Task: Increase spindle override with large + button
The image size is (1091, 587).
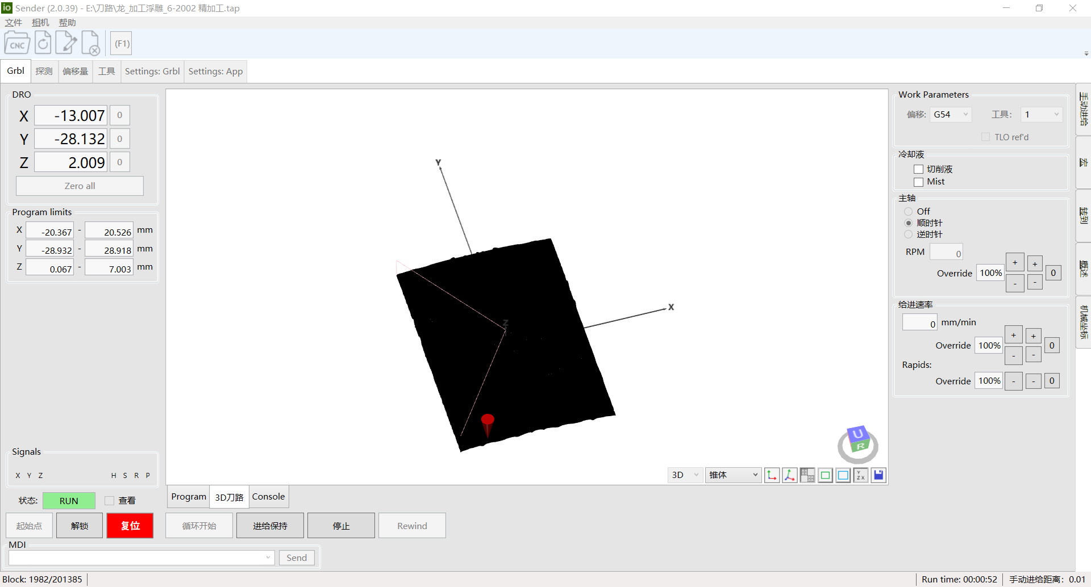Action: tap(1015, 262)
